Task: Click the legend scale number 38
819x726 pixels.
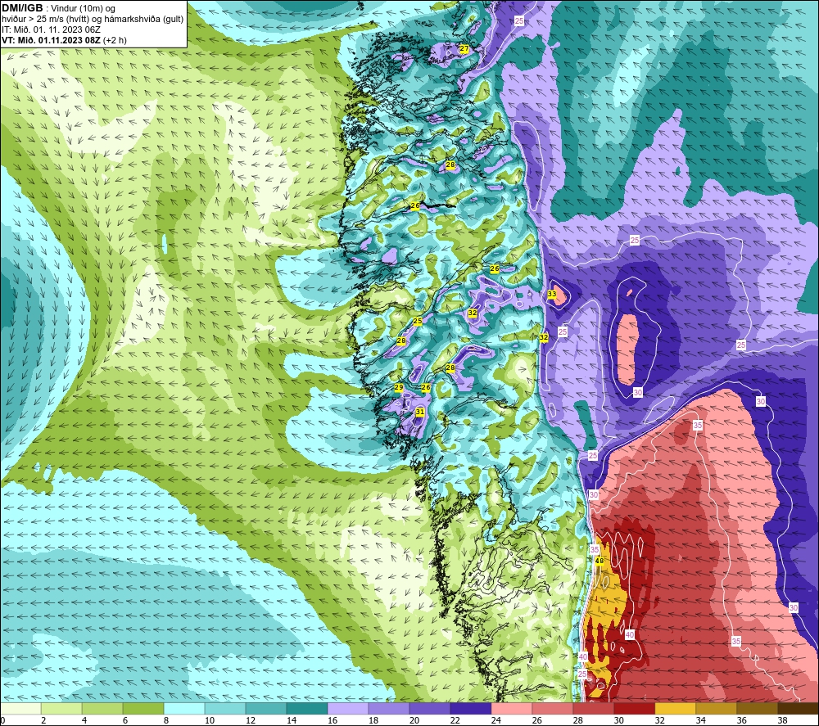Action: (x=783, y=720)
